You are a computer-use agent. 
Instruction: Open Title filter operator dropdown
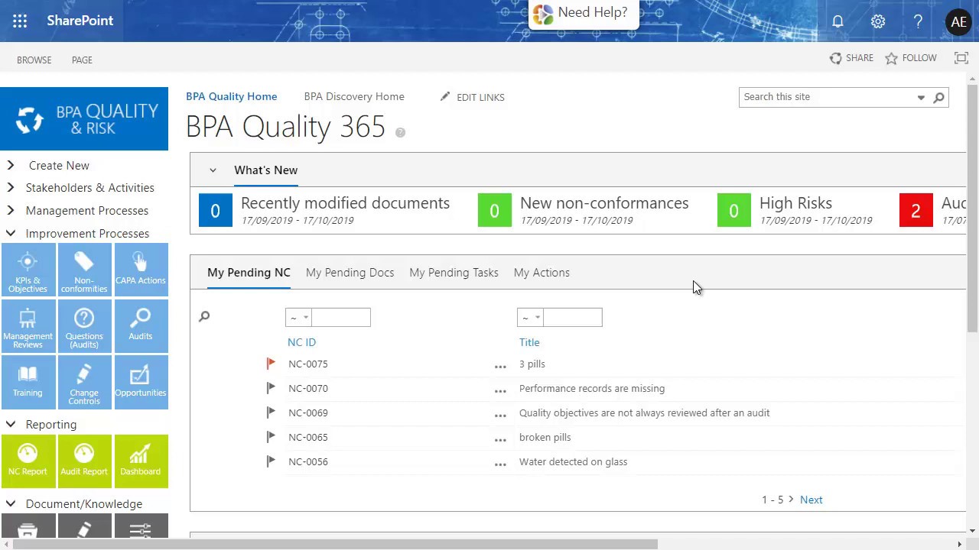[x=530, y=317]
